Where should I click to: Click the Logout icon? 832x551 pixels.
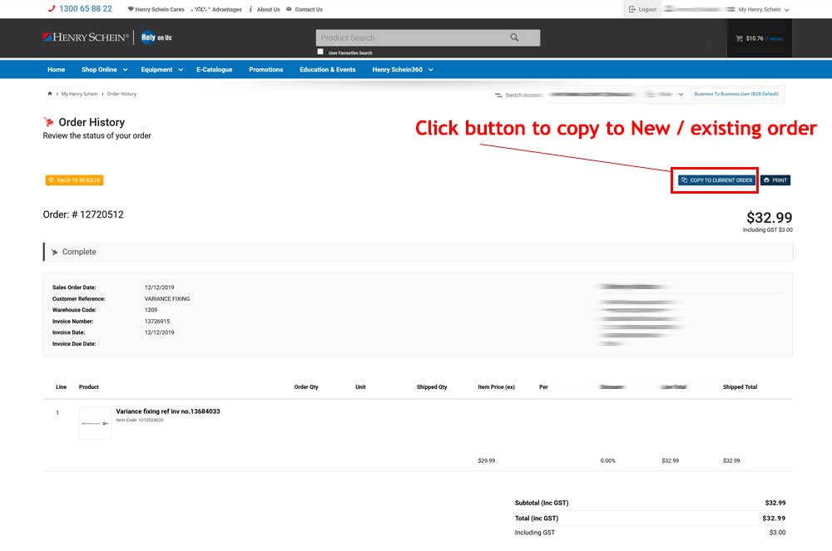coord(632,9)
